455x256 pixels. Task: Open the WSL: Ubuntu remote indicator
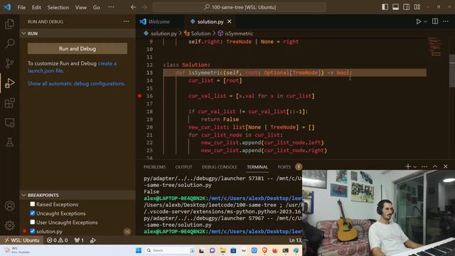22,240
